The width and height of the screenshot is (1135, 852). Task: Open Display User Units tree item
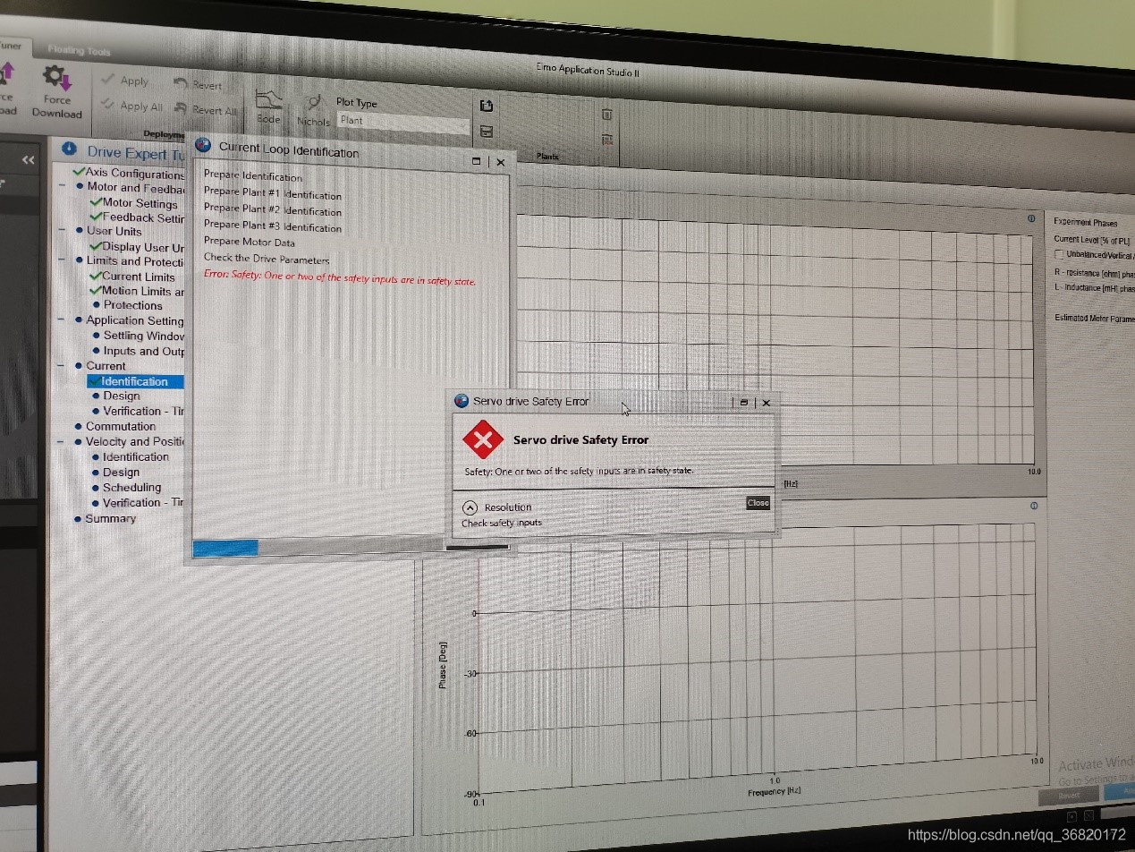click(x=143, y=247)
